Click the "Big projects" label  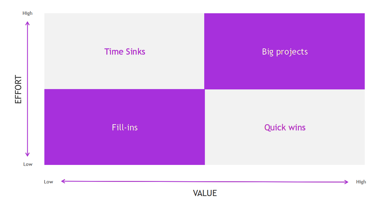coord(285,51)
